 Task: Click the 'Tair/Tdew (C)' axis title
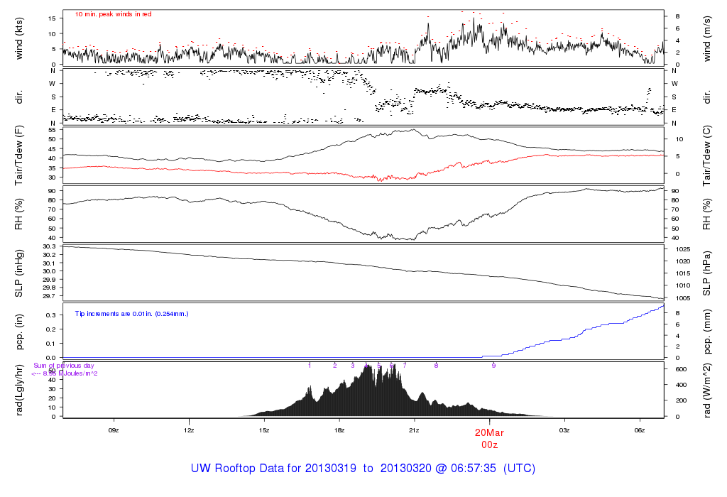707,155
